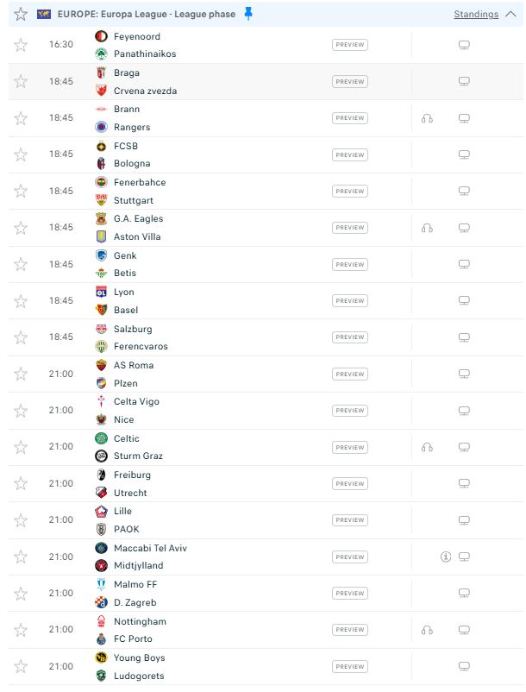Click the headphones icon for Nottingham vs FC Porto

427,630
